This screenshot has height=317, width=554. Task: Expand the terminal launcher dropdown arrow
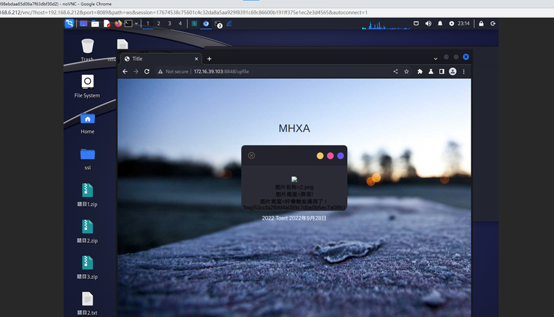pyautogui.click(x=136, y=24)
